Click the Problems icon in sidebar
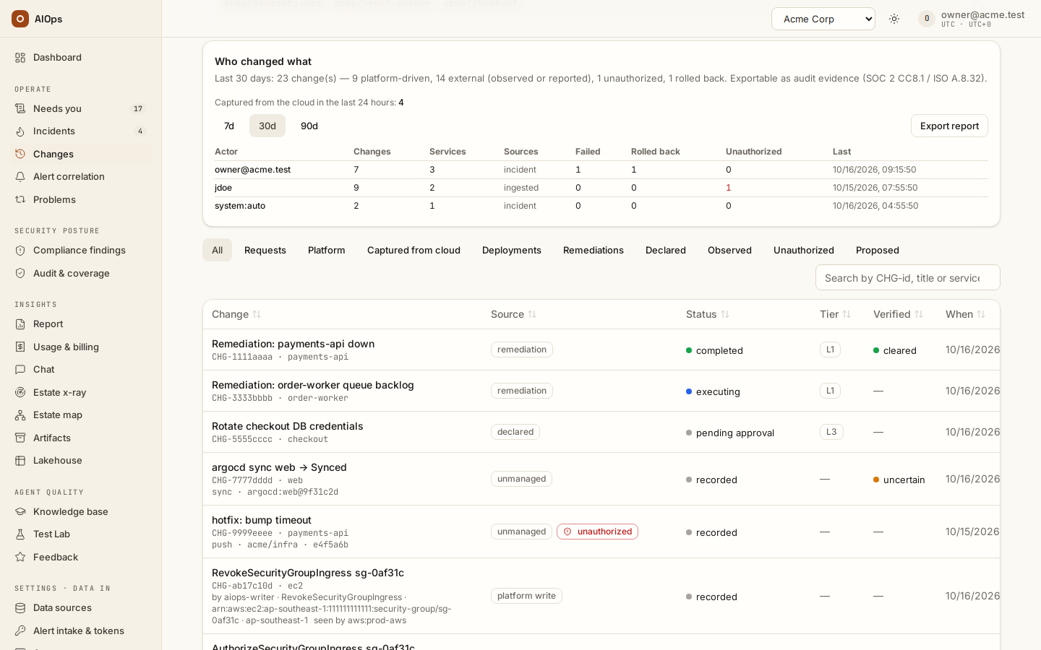Image resolution: width=1041 pixels, height=650 pixels. tap(20, 200)
